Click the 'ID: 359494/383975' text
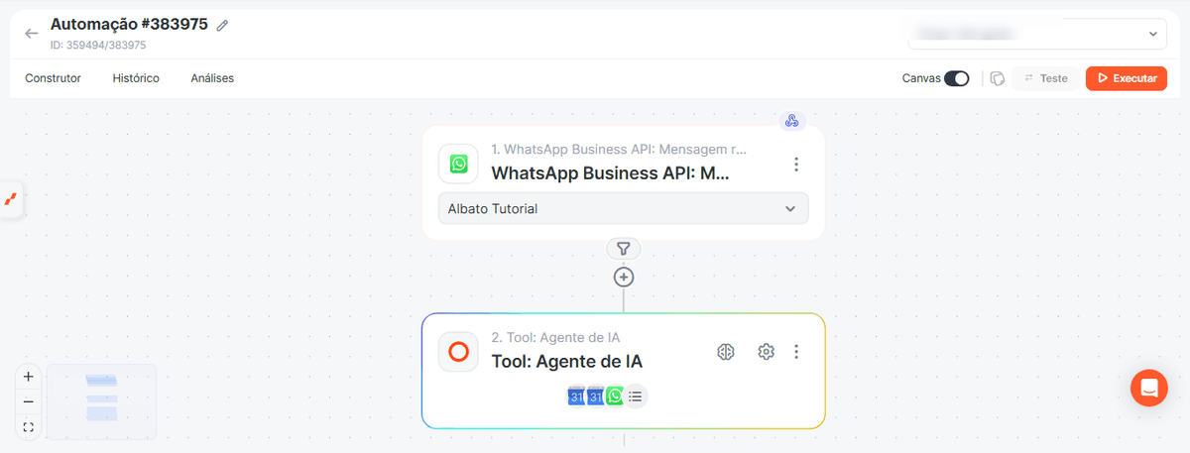The height and width of the screenshot is (453, 1190). [x=98, y=45]
